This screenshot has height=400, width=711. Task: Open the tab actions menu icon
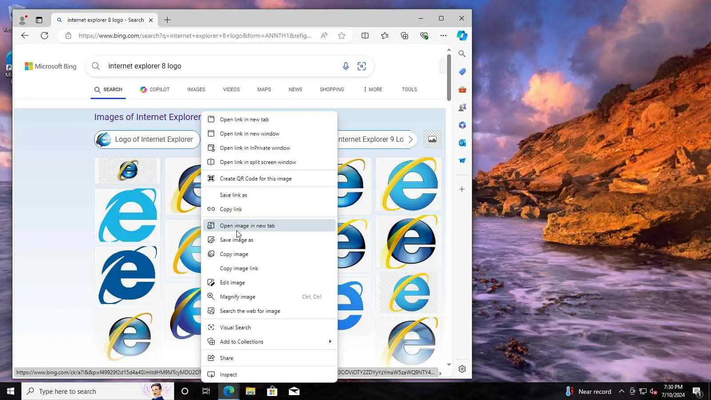(x=39, y=20)
